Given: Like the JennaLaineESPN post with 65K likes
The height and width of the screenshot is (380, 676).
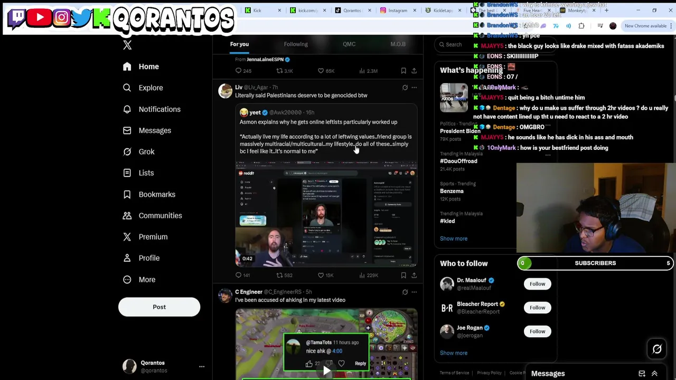Looking at the screenshot, I should pyautogui.click(x=325, y=71).
